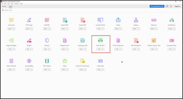The image size is (183, 99).
Task: Click the Combine Files icon
Action: [x=100, y=20]
